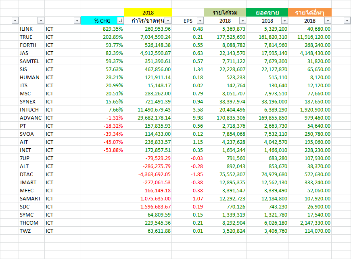Image resolution: width=351 pixels, height=259 pixels.
Task: Open the EPS column filter dropdown
Action: (200, 21)
